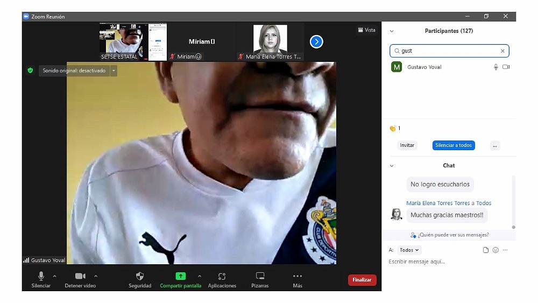Click the file attachment icon in chat
The height and width of the screenshot is (303, 538).
(485, 250)
